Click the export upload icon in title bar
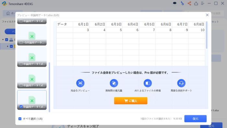The width and height of the screenshot is (227, 128). pyautogui.click(x=196, y=3)
